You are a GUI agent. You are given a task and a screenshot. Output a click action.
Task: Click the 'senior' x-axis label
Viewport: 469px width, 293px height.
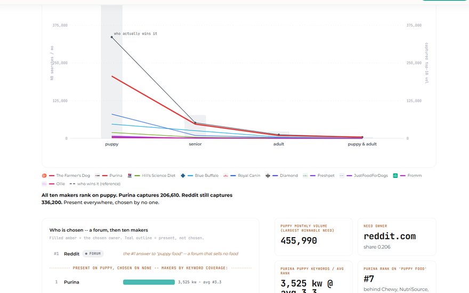tap(195, 144)
